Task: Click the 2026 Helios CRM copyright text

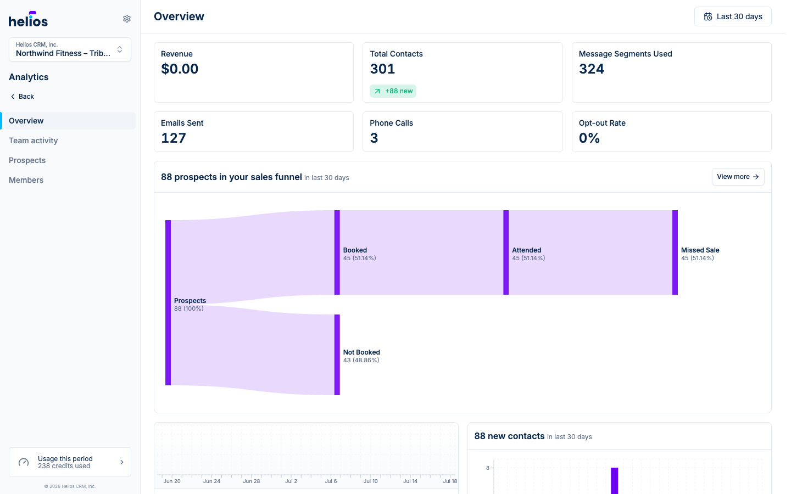Action: 70,486
